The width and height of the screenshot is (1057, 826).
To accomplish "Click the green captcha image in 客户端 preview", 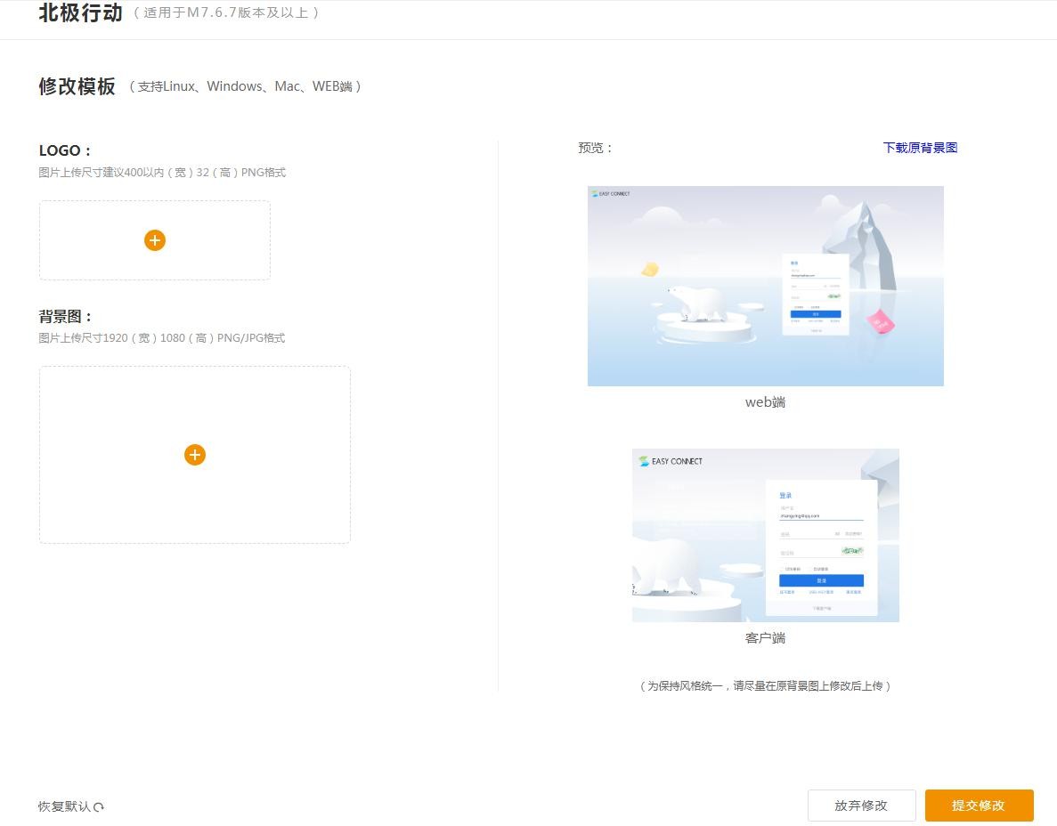I will tap(852, 551).
